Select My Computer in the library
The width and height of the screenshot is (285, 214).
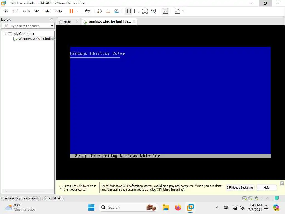(x=24, y=34)
